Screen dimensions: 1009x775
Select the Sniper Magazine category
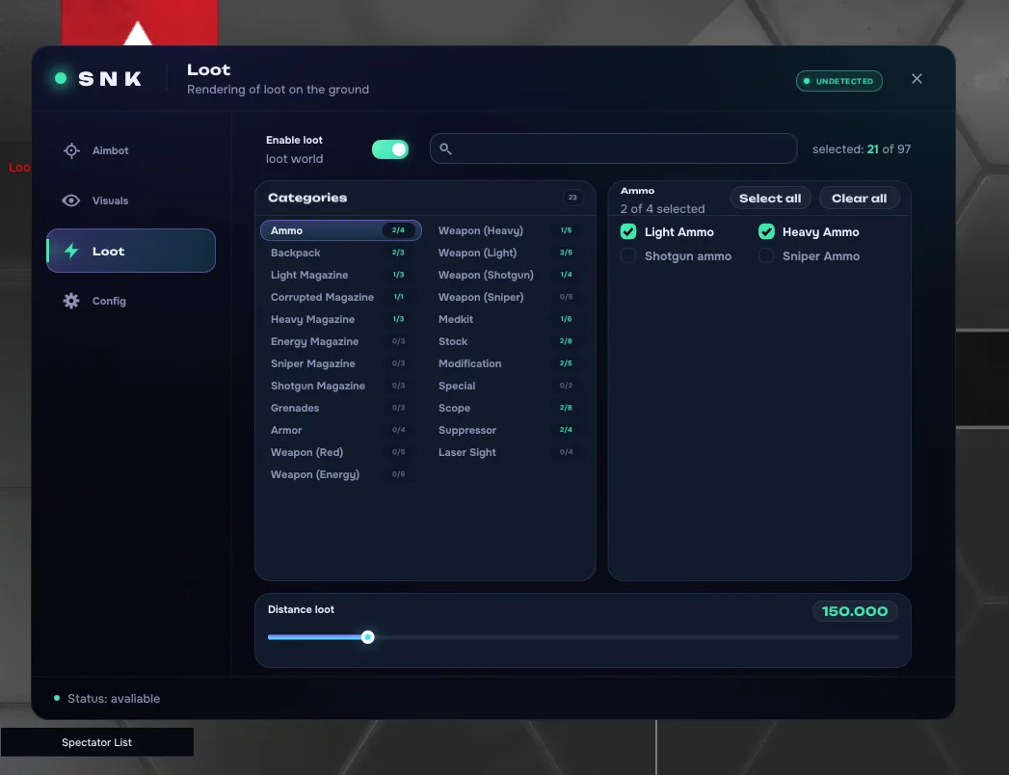[341, 363]
